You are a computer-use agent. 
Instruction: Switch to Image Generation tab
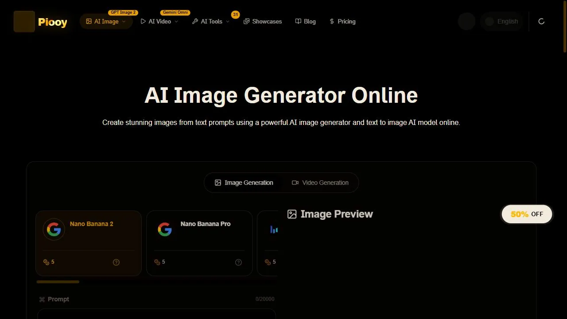(244, 183)
